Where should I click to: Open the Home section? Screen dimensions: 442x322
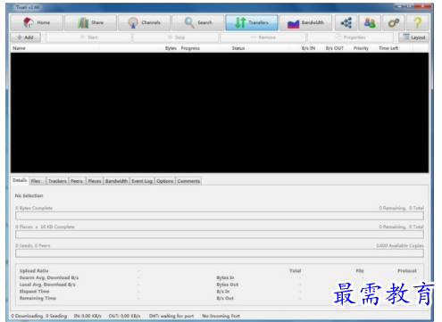(37, 22)
